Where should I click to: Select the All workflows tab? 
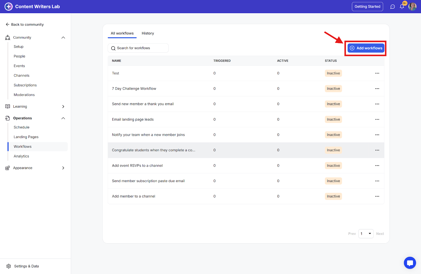pos(122,33)
